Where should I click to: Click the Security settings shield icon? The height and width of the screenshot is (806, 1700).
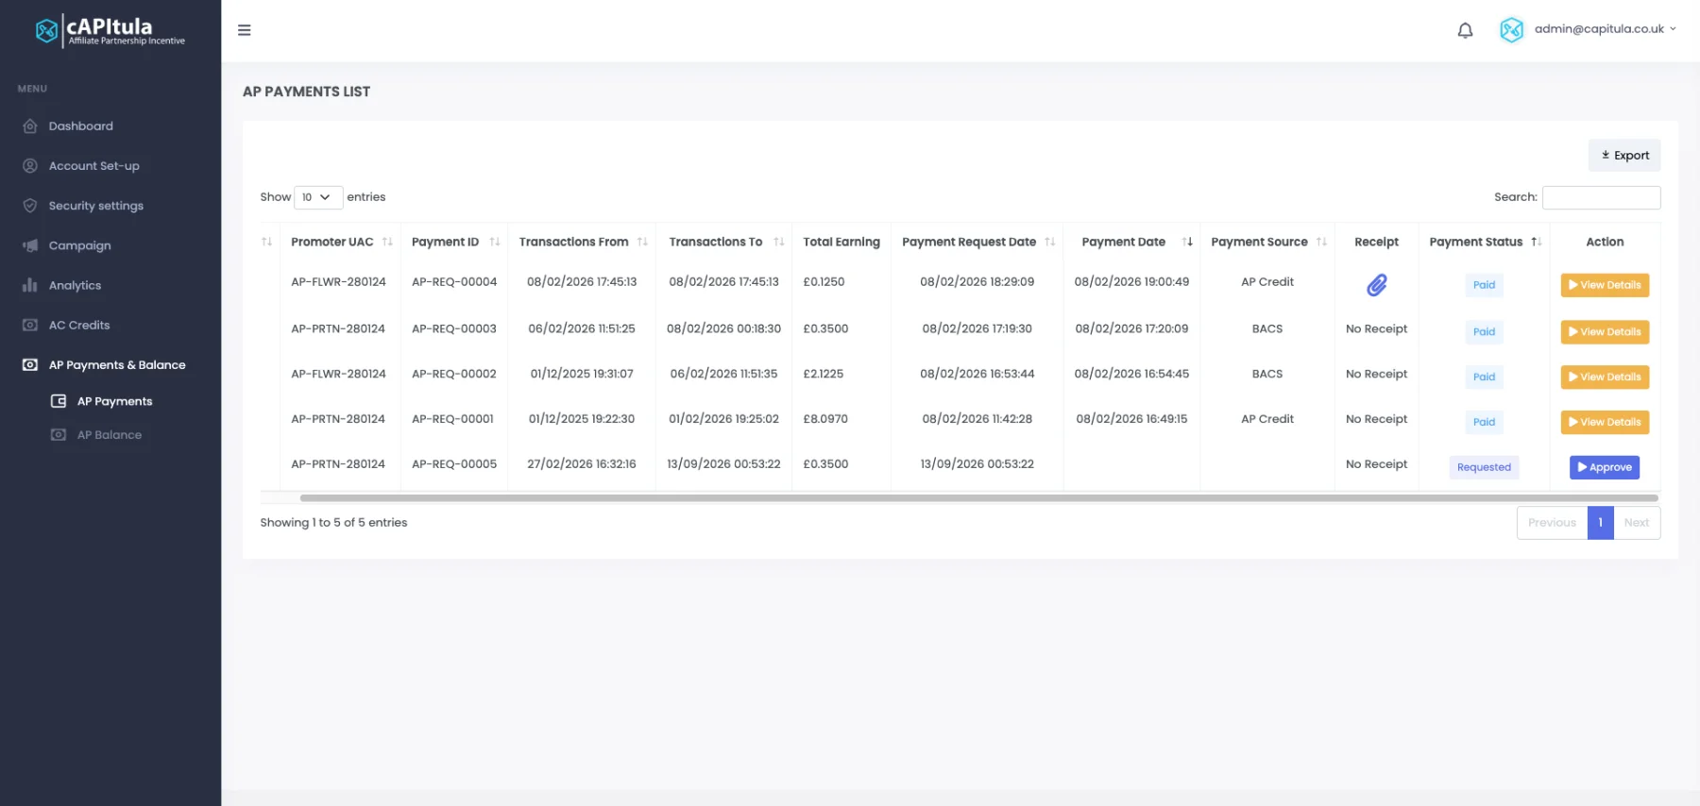pyautogui.click(x=30, y=206)
